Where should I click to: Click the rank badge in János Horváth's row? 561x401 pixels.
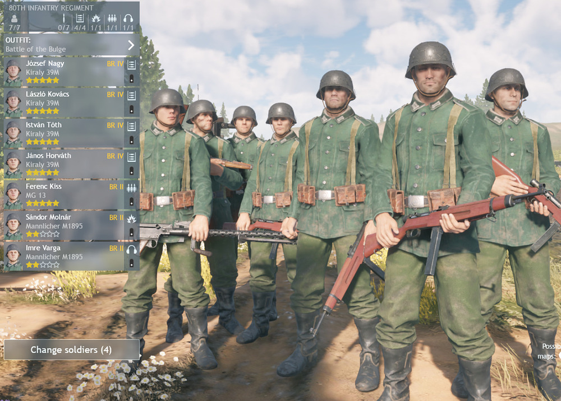pos(131,171)
